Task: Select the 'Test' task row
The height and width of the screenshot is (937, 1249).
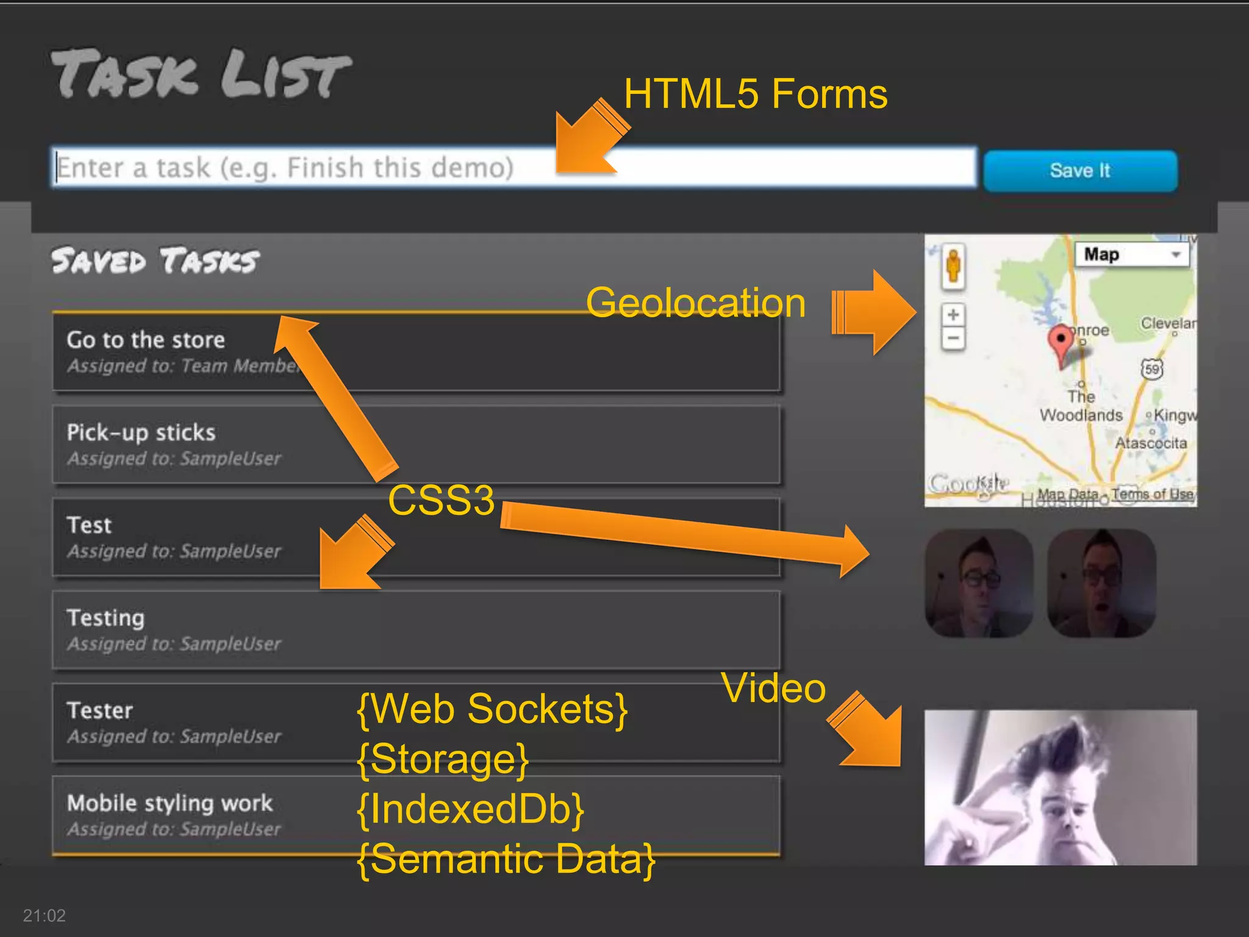Action: [x=417, y=537]
